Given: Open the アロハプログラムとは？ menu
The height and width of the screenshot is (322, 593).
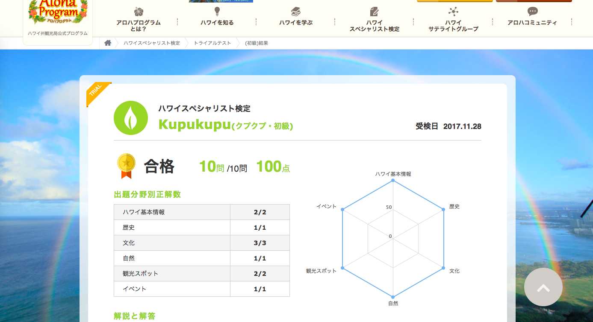Looking at the screenshot, I should pos(139,26).
